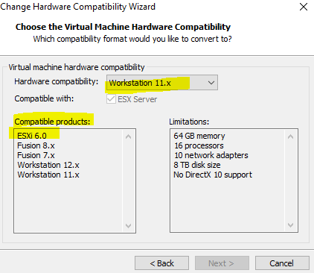Select No DirectX 10 support entry
This screenshot has width=314, height=273.
[213, 175]
